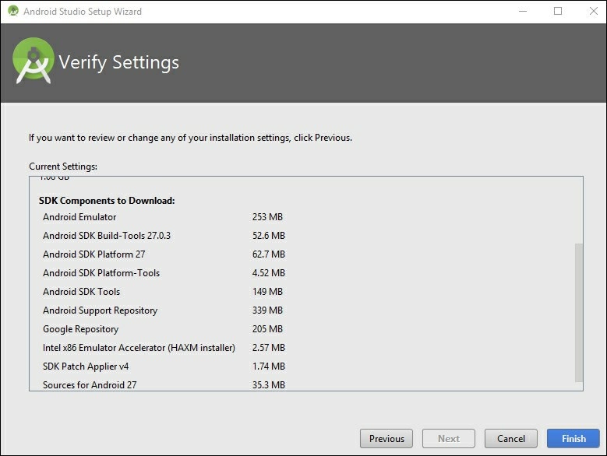Click the 62.7 MB size value
Image resolution: width=607 pixels, height=456 pixels.
tap(269, 254)
